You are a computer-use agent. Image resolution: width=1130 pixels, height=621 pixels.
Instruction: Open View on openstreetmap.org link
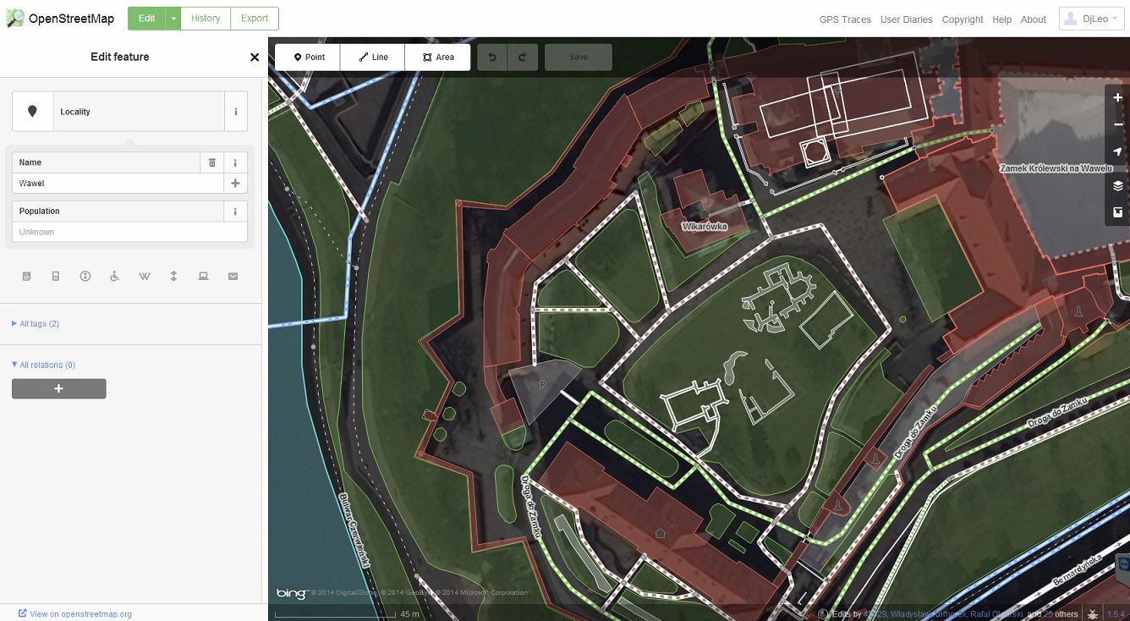(74, 614)
